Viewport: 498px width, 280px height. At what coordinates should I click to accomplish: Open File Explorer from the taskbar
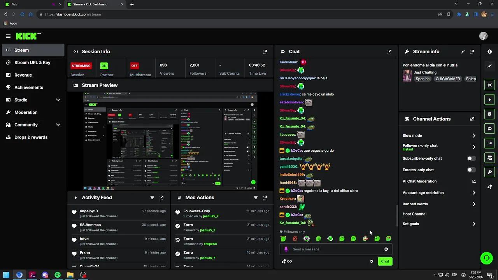click(70, 275)
